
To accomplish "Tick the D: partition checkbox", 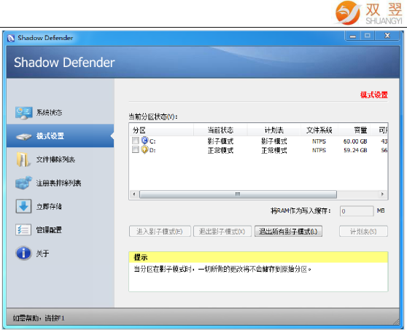I will coord(136,149).
